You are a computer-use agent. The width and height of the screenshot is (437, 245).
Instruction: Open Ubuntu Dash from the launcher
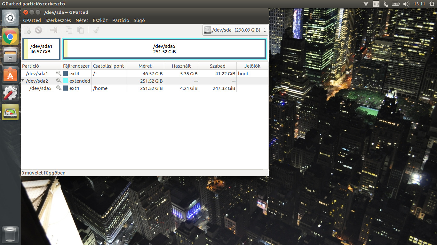coord(10,18)
